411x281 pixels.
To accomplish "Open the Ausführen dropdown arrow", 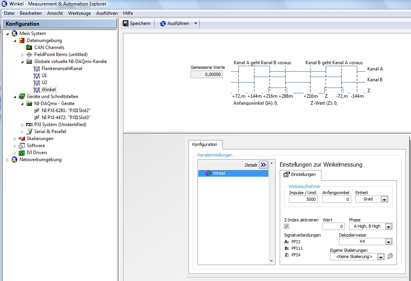I will (x=196, y=23).
